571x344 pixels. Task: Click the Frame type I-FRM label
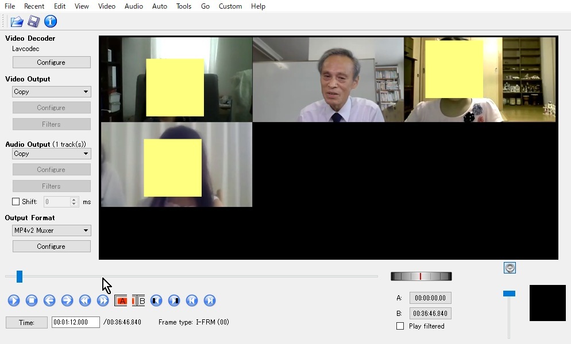(x=194, y=322)
